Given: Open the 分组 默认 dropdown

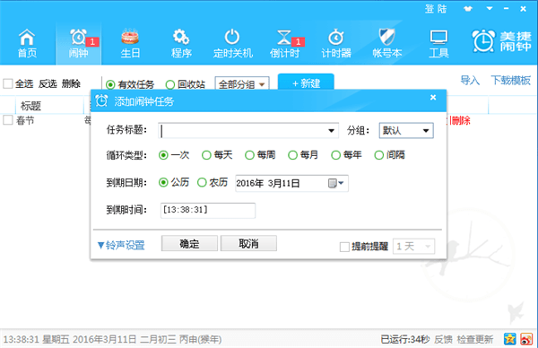Looking at the screenshot, I should (406, 130).
